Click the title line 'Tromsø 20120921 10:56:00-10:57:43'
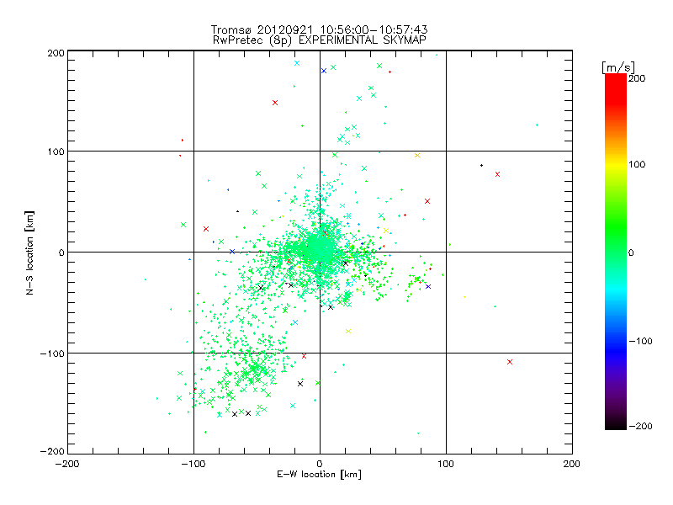 [x=320, y=29]
